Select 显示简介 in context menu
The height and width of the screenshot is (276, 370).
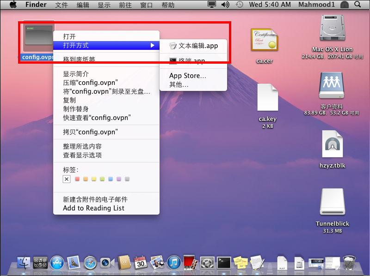click(x=106, y=74)
